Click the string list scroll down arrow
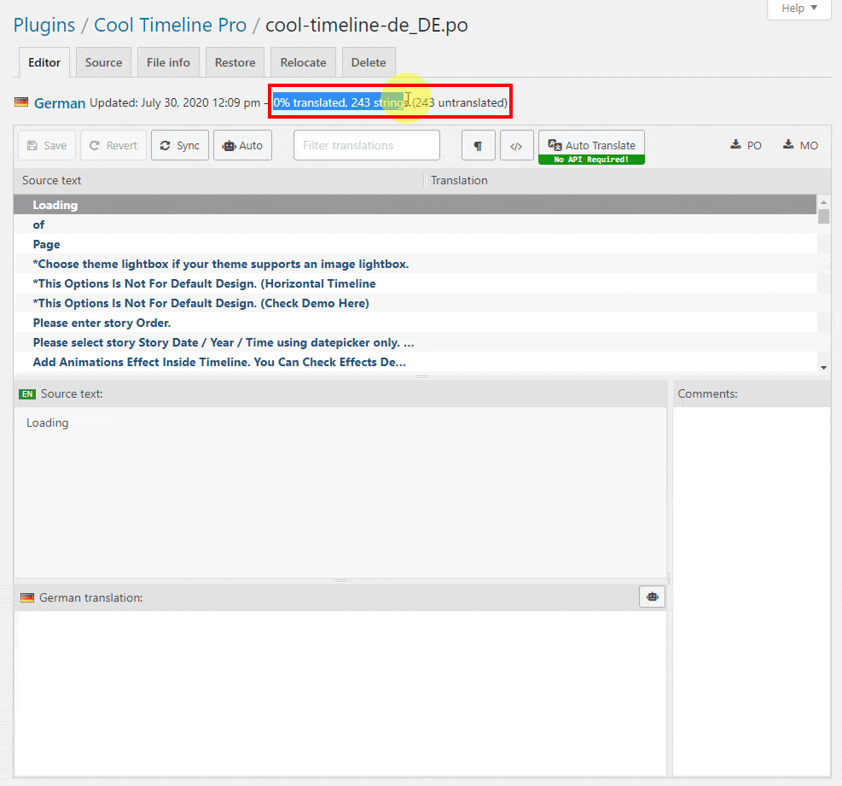Image resolution: width=842 pixels, height=786 pixels. tap(824, 368)
